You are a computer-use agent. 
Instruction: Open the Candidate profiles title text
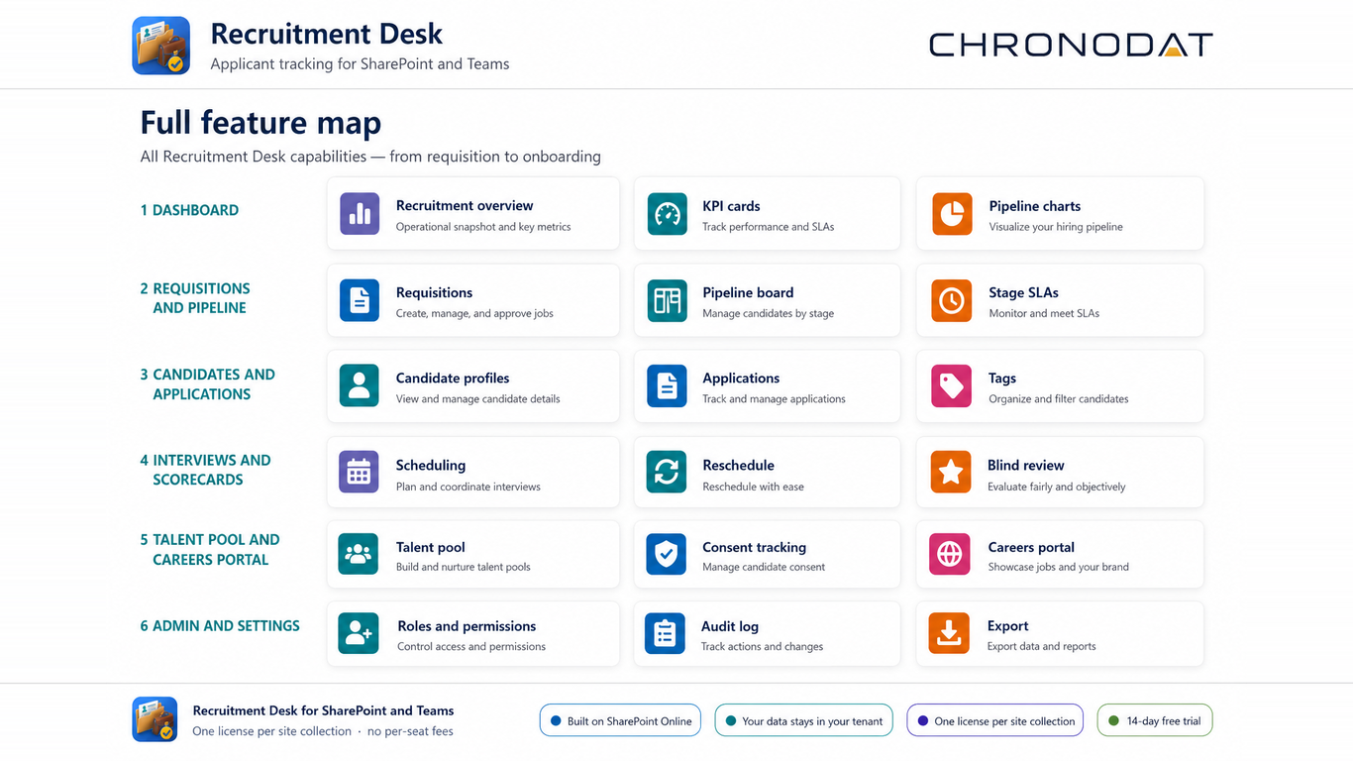tap(453, 379)
